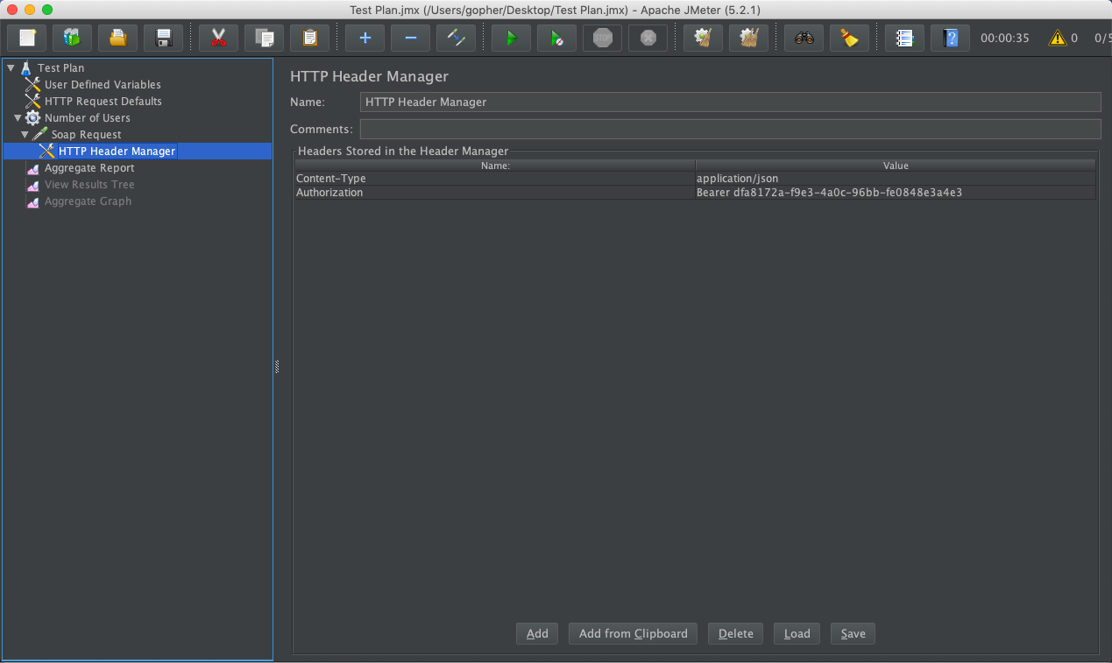Screen dimensions: 1112x663
Task: Click the elapsed time 00:00:35
Action: point(1005,38)
